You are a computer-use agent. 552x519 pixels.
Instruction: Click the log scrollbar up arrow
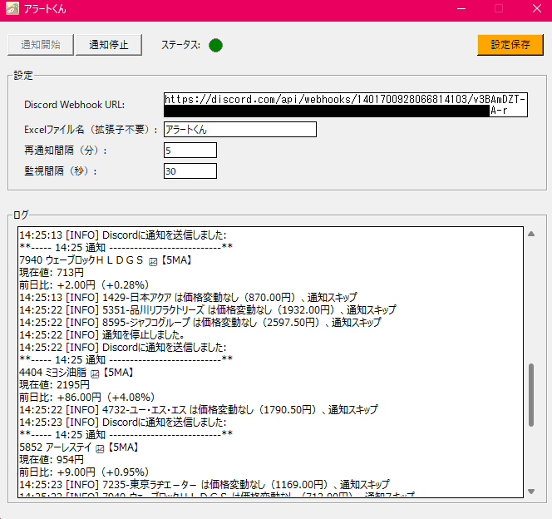[x=531, y=234]
